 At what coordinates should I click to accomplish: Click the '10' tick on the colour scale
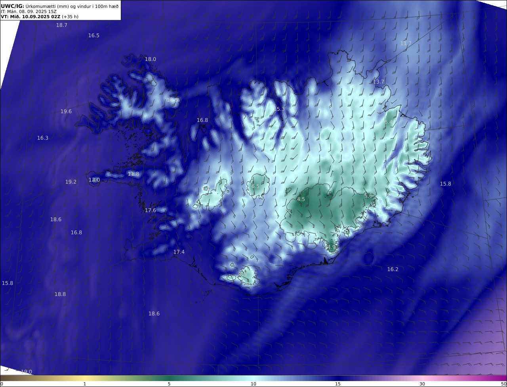[253, 384]
